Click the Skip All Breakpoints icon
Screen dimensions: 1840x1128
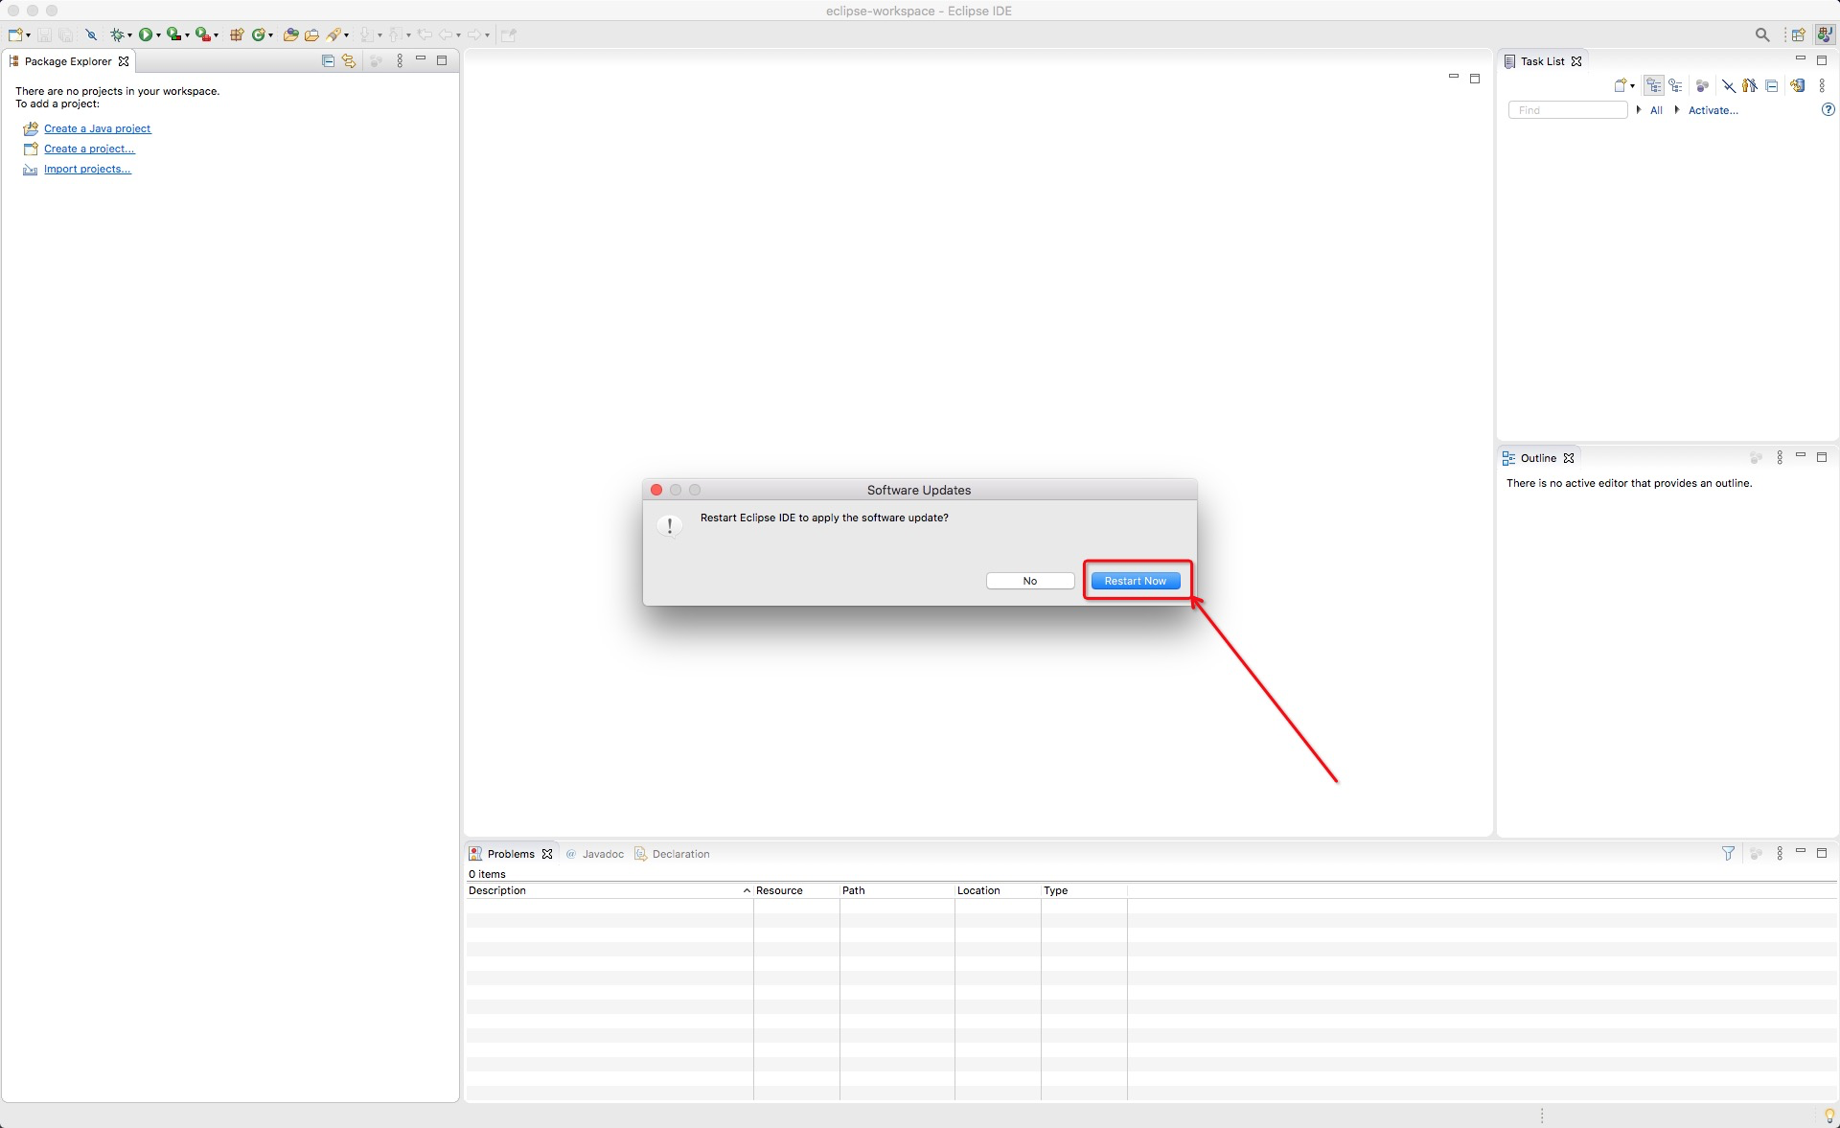click(91, 35)
